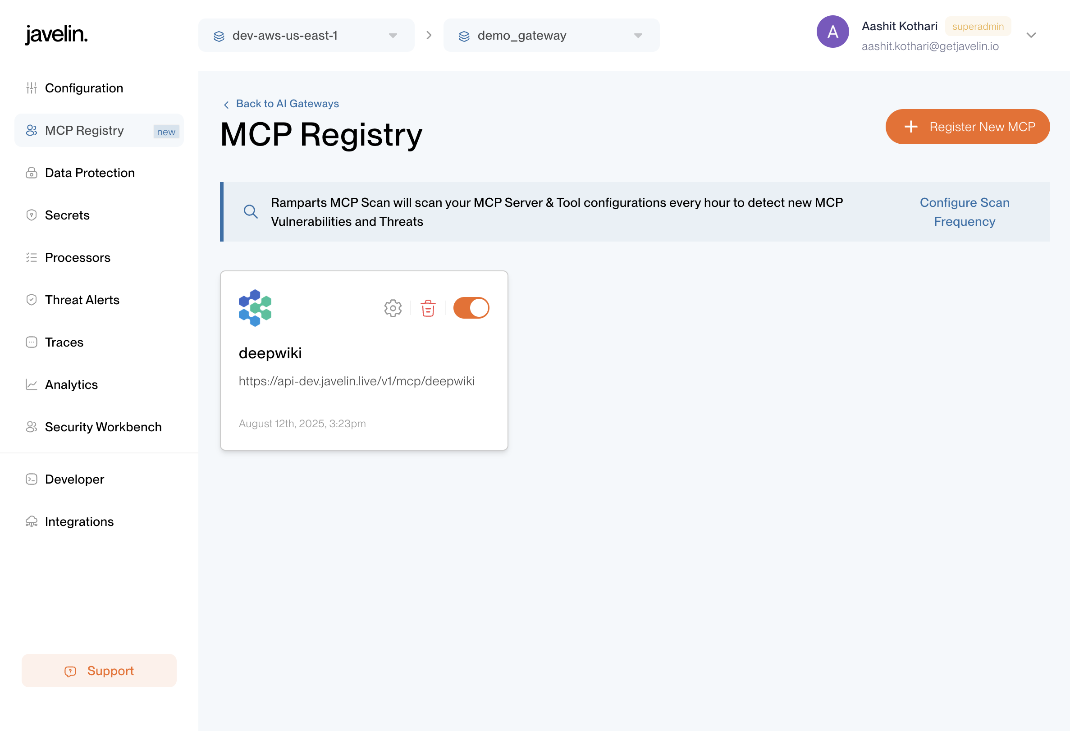Go Back to AI Gateways

click(287, 104)
